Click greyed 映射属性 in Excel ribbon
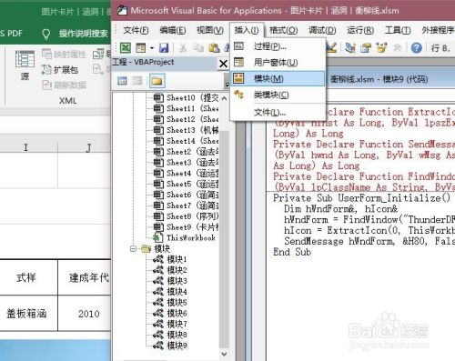Viewport: 455px width, 361px height. (x=64, y=55)
